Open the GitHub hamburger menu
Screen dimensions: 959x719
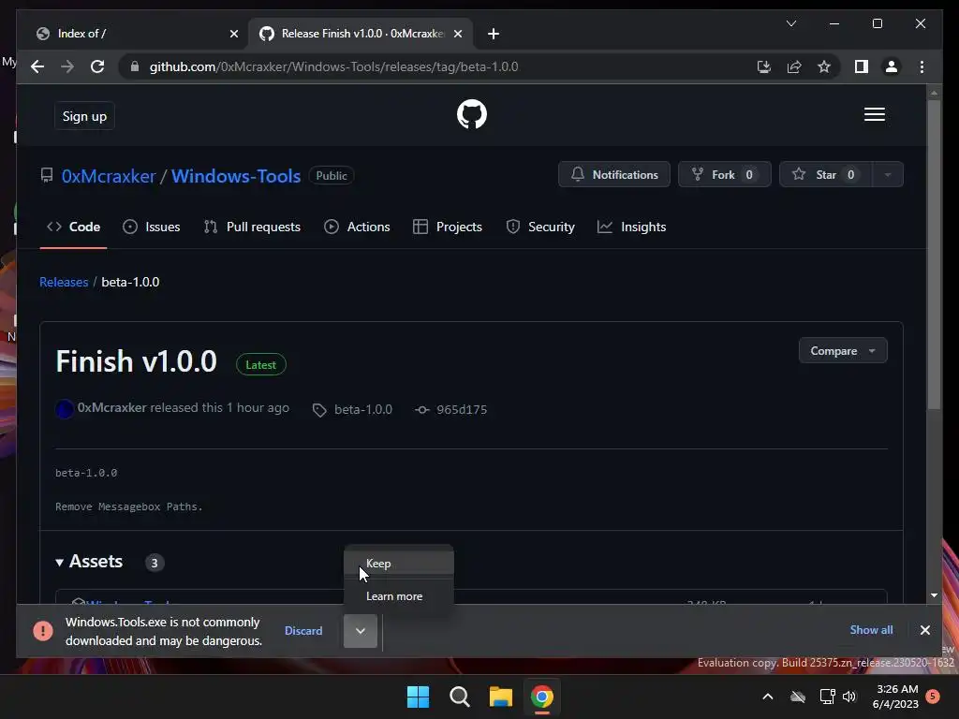click(875, 114)
